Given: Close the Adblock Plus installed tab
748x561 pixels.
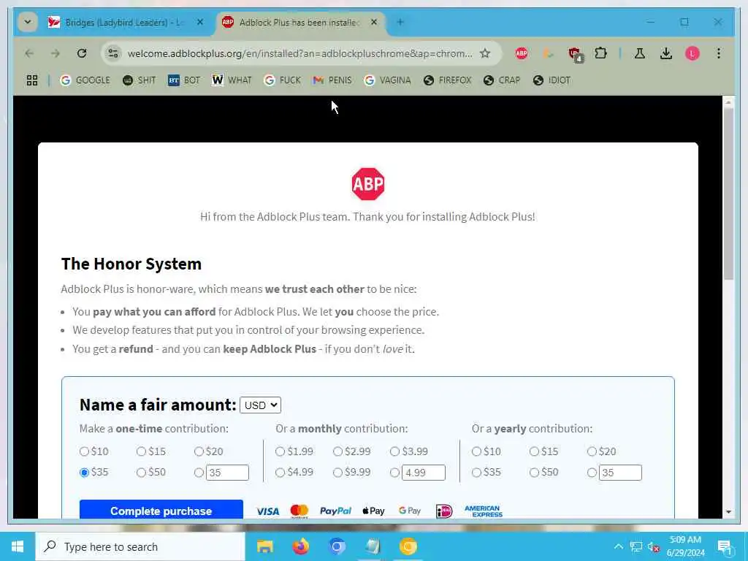Looking at the screenshot, I should 374,22.
